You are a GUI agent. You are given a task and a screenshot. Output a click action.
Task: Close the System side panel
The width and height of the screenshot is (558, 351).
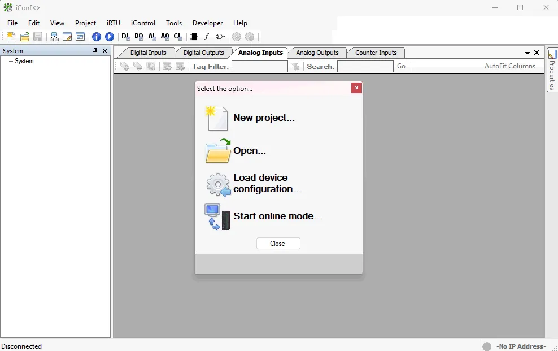104,51
